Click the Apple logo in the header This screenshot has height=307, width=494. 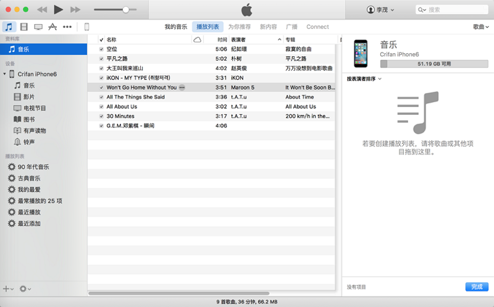point(247,10)
